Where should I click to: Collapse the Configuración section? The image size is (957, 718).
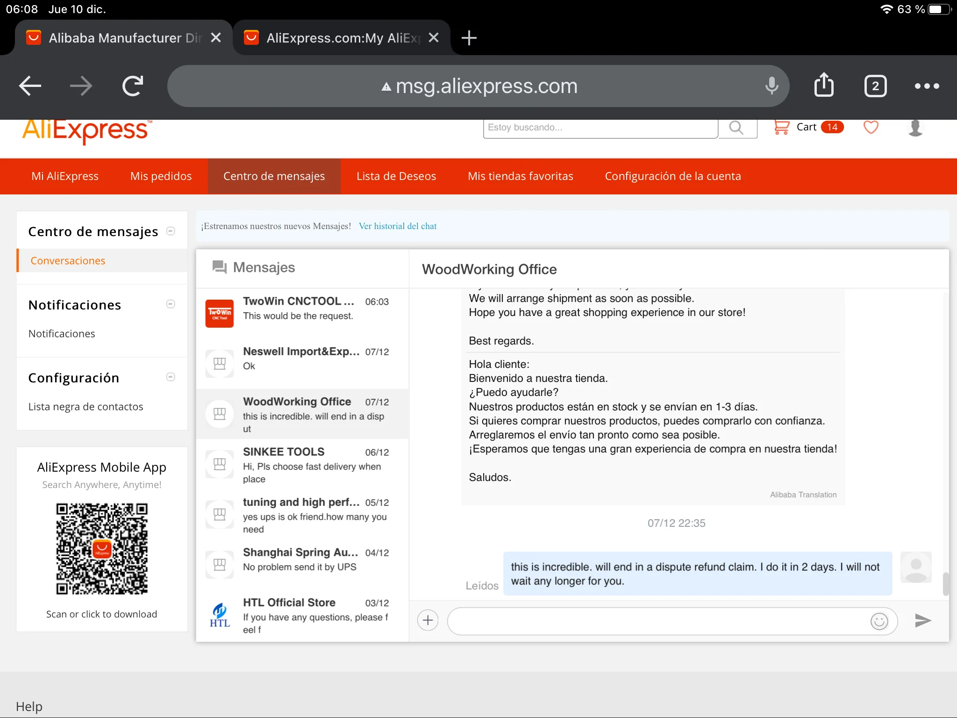[x=171, y=377]
